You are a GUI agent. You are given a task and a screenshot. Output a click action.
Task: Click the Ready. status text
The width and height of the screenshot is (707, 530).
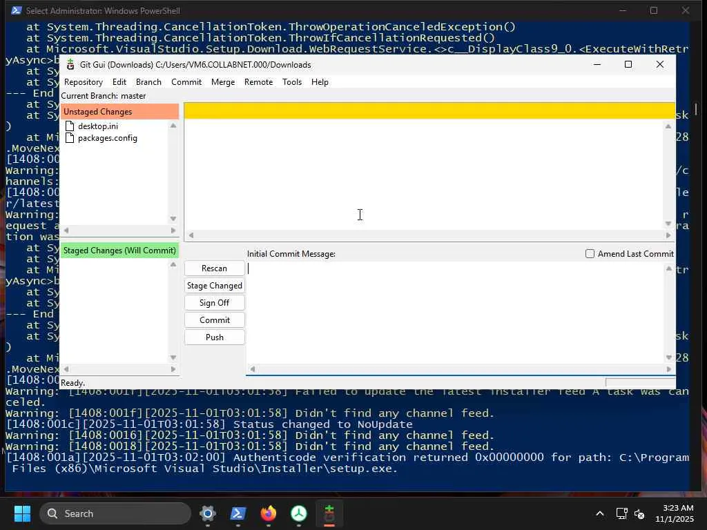(72, 382)
